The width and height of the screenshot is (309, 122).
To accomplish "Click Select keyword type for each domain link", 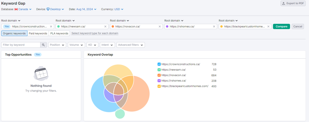I will 95,33.
